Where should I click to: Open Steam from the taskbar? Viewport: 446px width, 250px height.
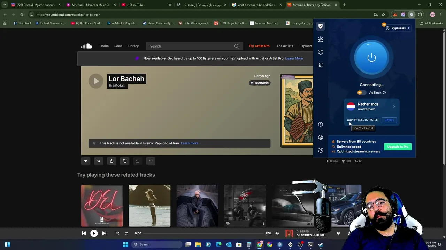click(x=320, y=244)
